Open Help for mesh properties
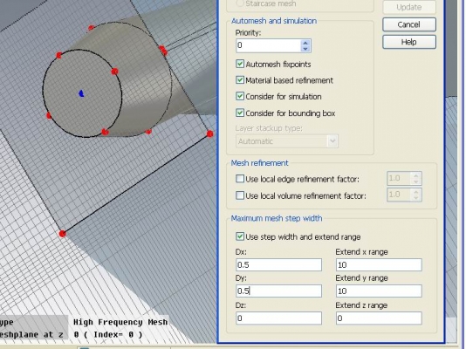 409,42
